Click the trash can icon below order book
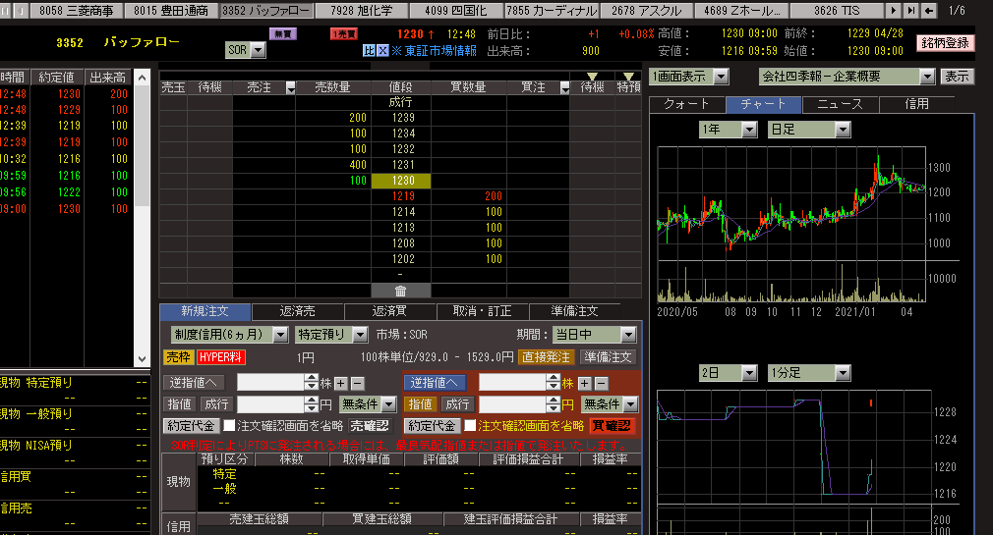The image size is (993, 535). [400, 291]
